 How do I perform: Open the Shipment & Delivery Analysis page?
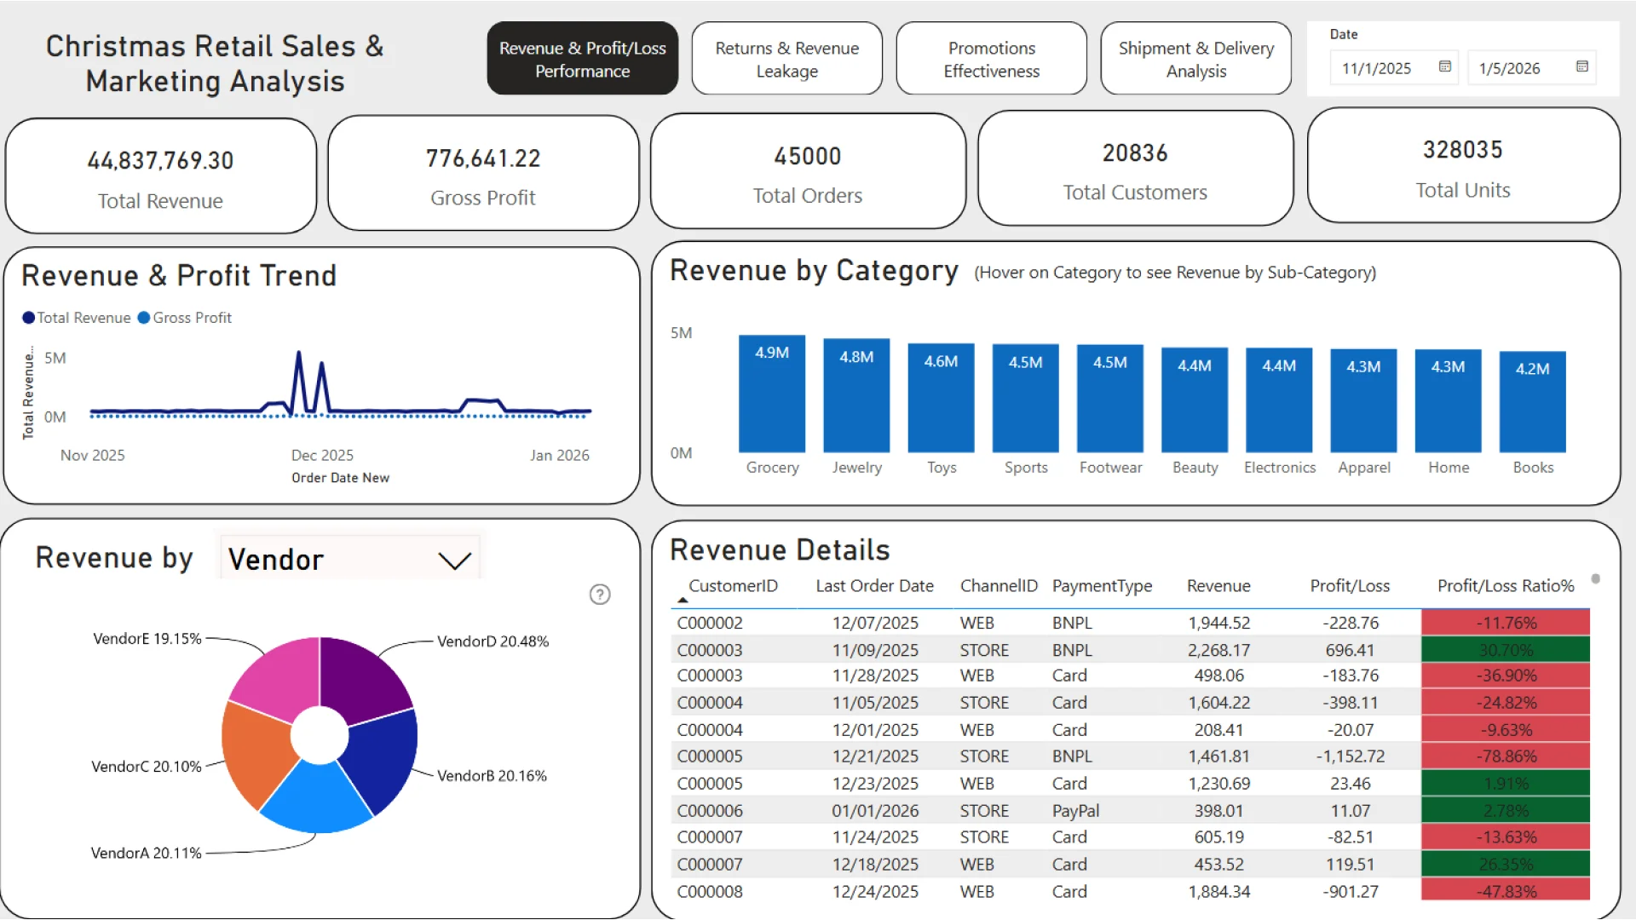tap(1195, 58)
